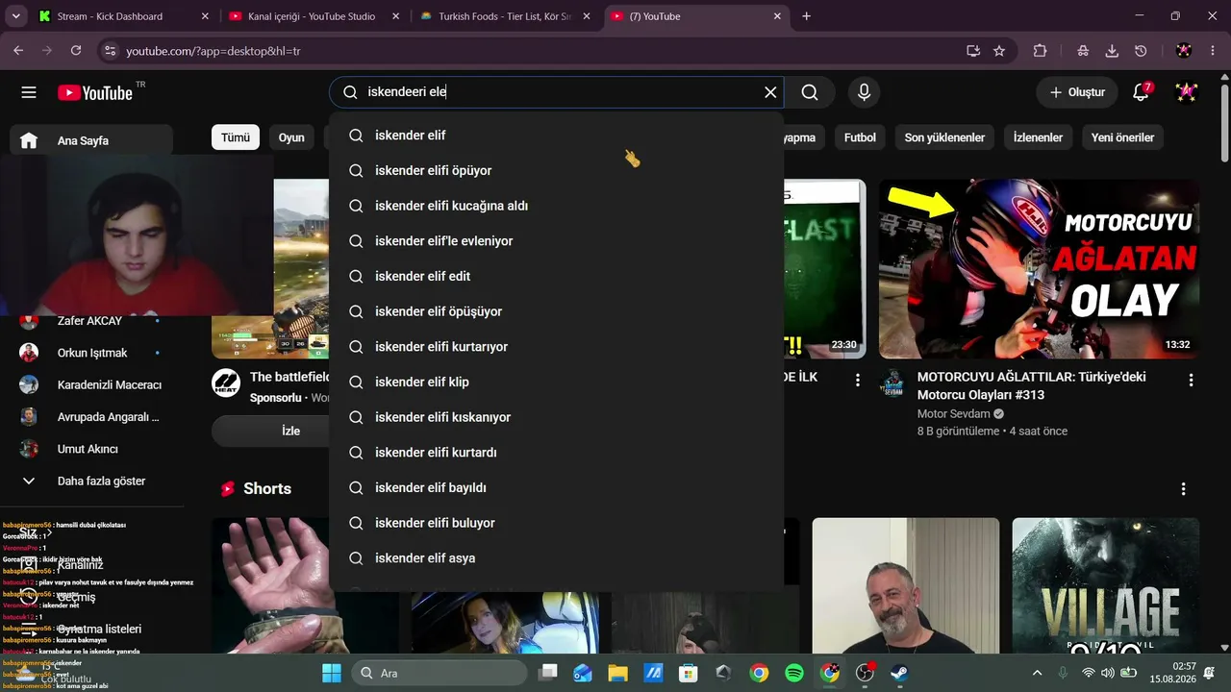Select the "Yeni öneriler" filter chip
Viewport: 1231px width, 692px height.
[x=1122, y=137]
